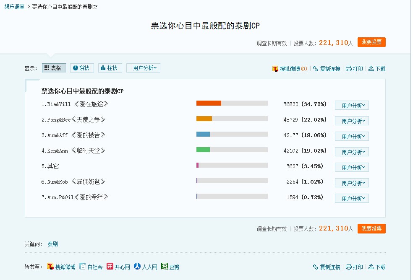Click bottom Sohu Weibo share icon
The height and width of the screenshot is (280, 413).
click(x=50, y=266)
